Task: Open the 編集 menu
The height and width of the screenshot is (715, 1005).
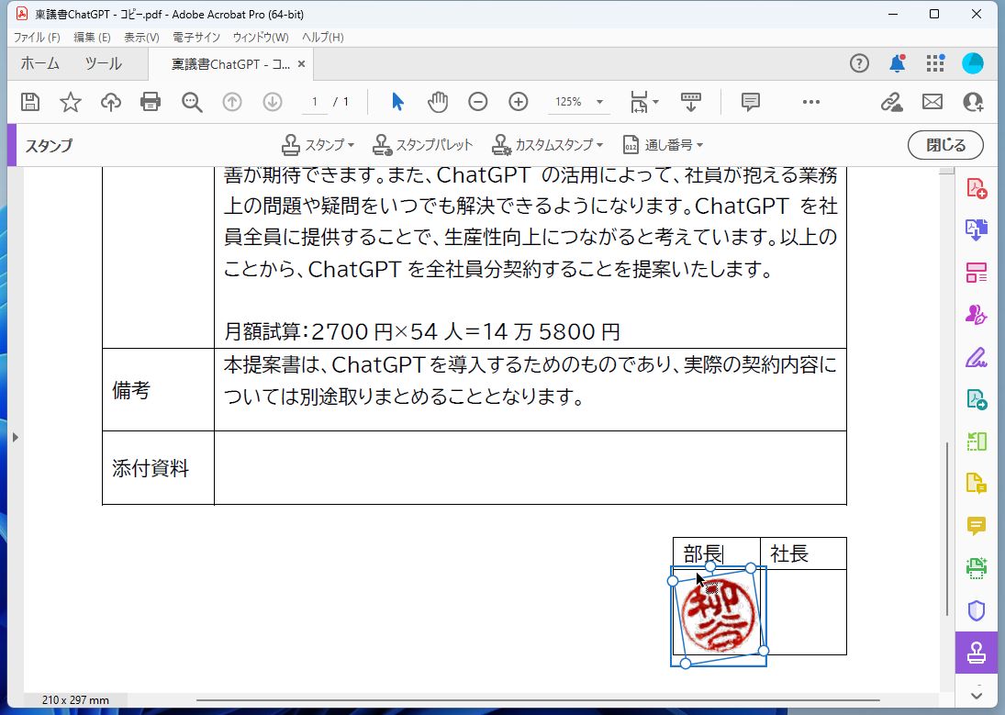Action: [x=88, y=37]
